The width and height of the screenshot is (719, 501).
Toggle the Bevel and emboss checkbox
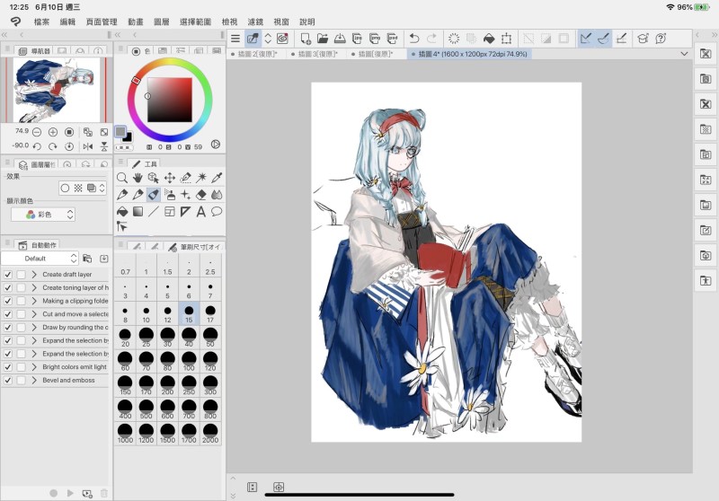(8, 381)
